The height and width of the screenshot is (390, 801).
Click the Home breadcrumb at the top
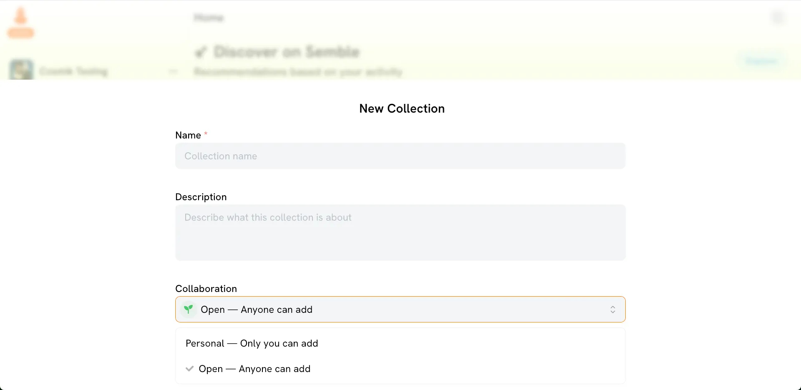tap(209, 18)
